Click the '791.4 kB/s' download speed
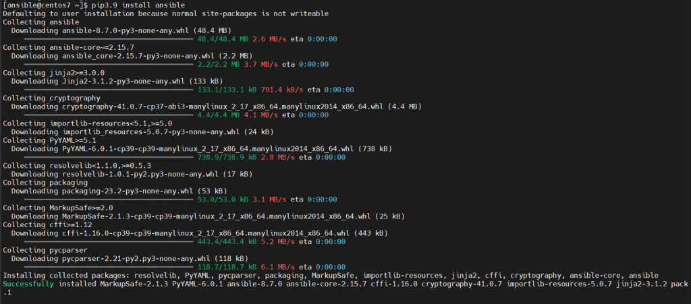The width and height of the screenshot is (691, 304). pos(282,90)
